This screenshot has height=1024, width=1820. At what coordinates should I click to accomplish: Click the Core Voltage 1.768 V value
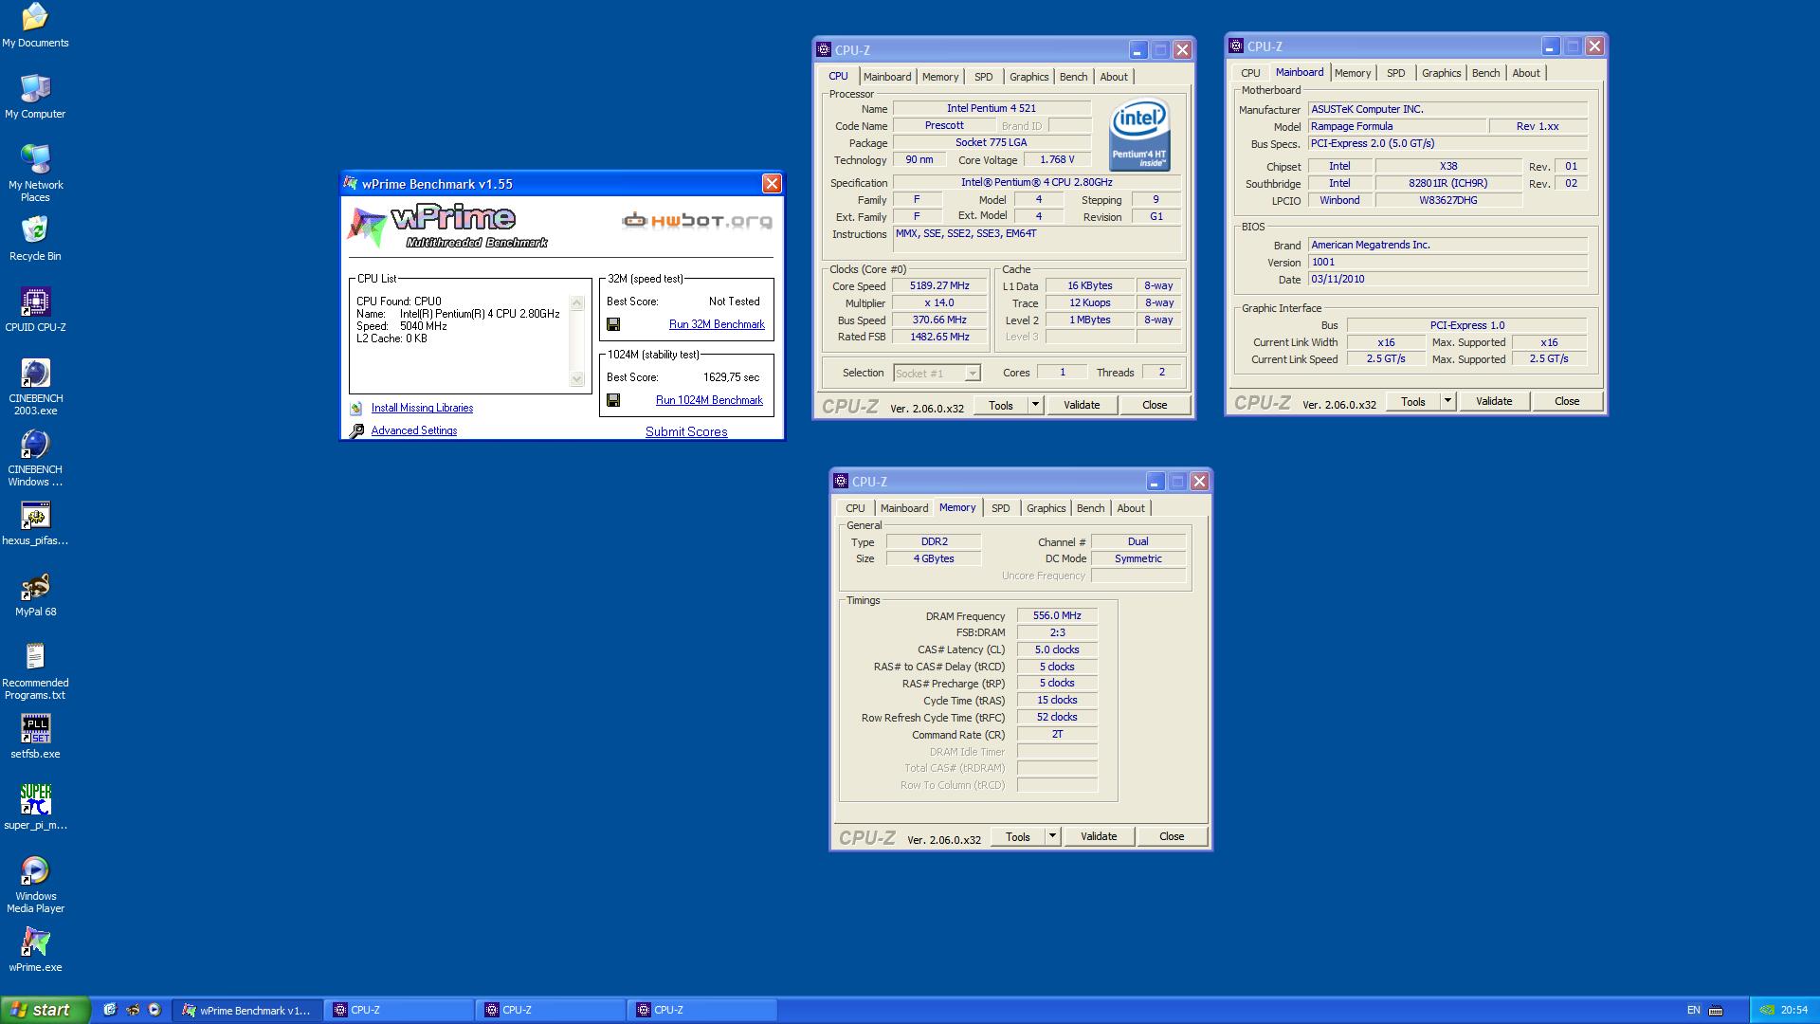coord(1057,160)
